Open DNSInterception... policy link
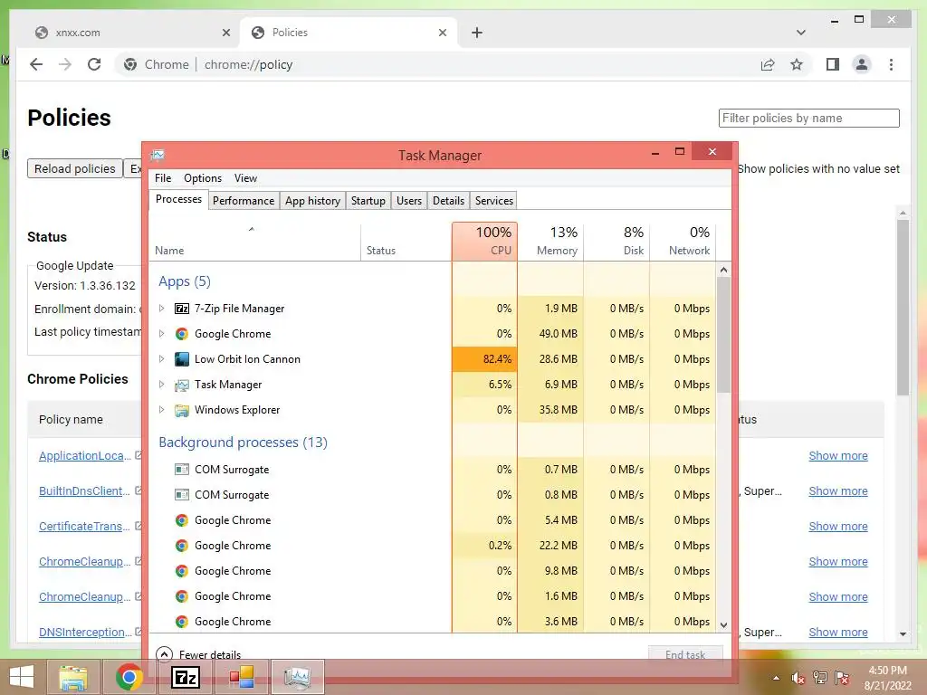The height and width of the screenshot is (695, 927). [86, 632]
